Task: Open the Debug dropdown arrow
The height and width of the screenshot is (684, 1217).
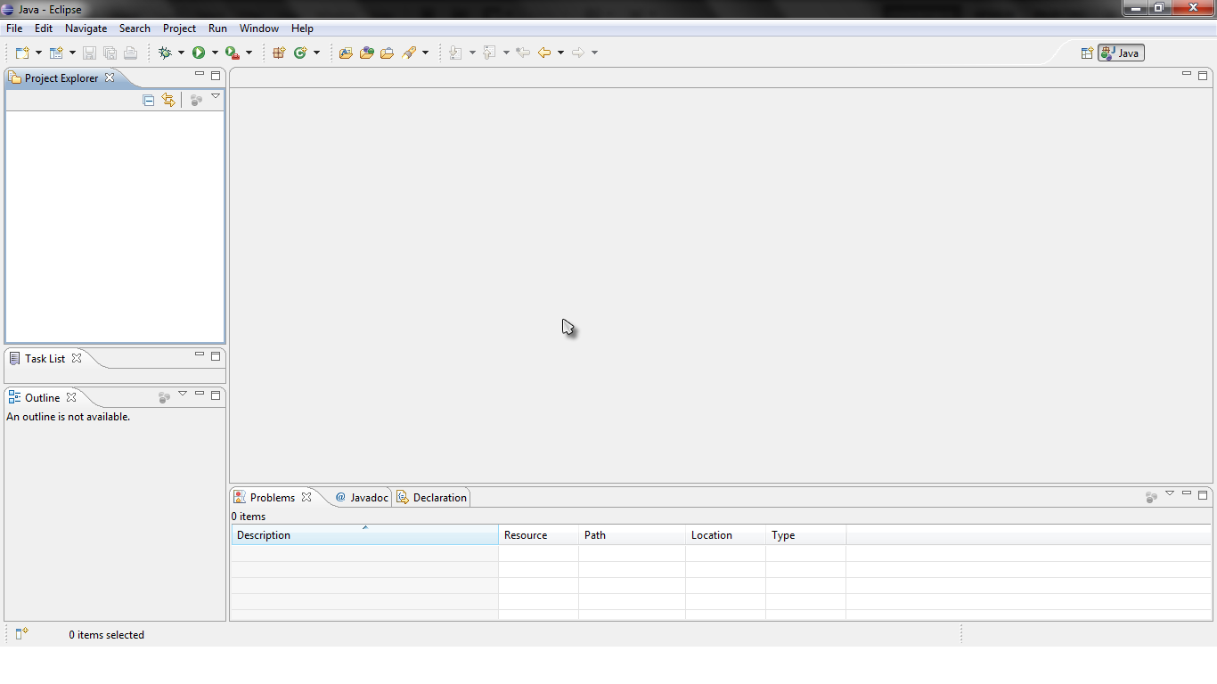Action: click(181, 53)
